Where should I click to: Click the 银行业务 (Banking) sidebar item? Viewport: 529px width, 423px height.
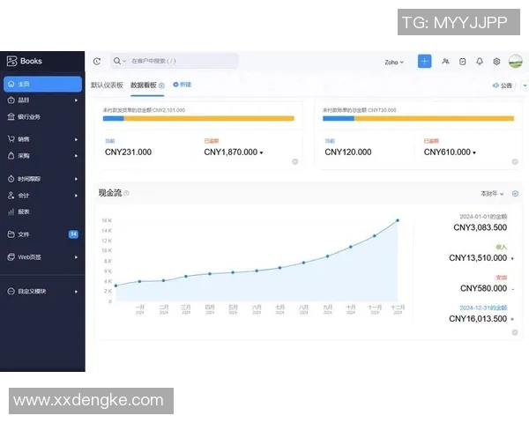(x=28, y=116)
